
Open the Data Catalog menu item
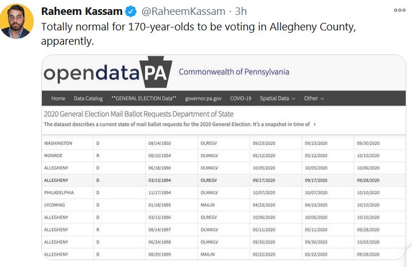tap(88, 98)
